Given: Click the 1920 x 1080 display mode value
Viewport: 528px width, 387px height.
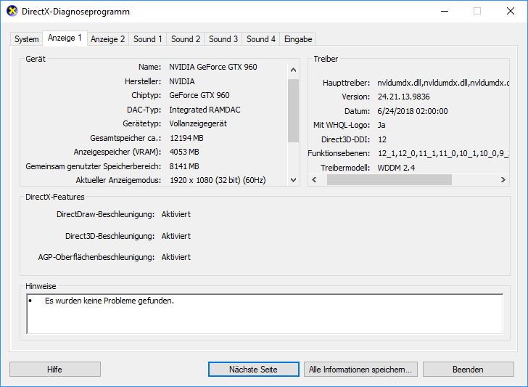Looking at the screenshot, I should (x=218, y=180).
